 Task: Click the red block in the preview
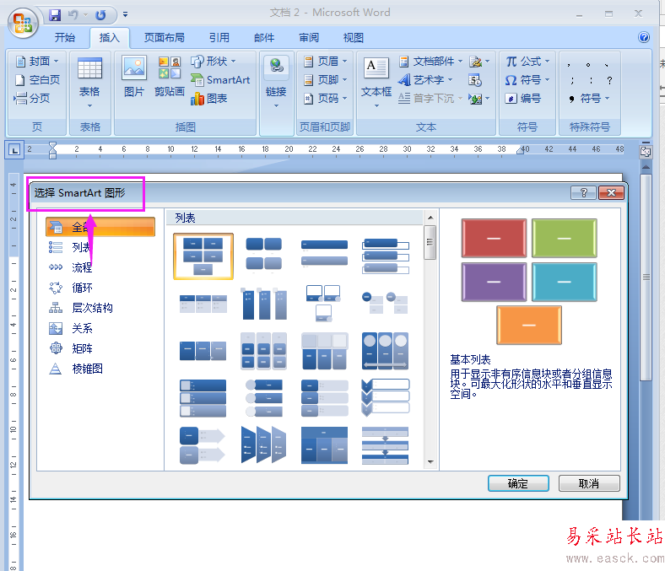coord(494,238)
